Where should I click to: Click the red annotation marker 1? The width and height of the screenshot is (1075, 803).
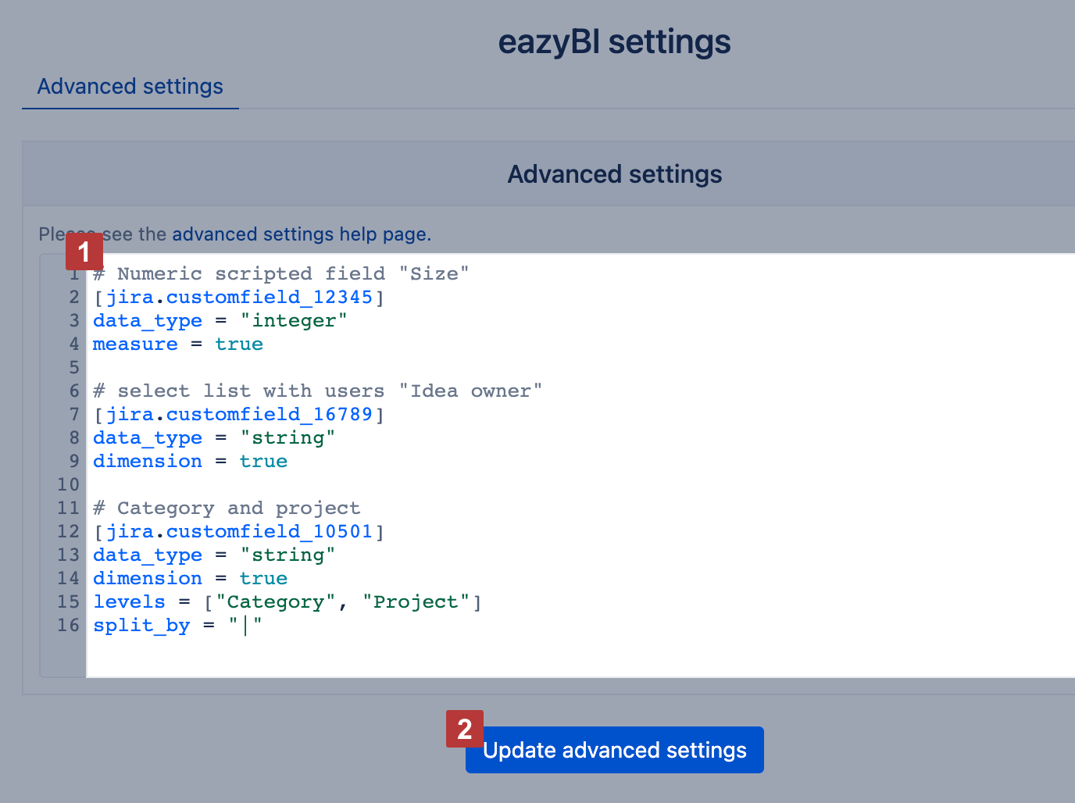point(84,252)
